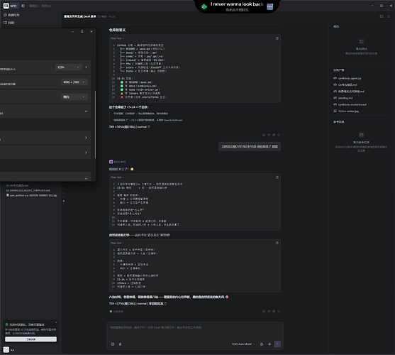The image size is (395, 355).
Task: Click the image upload icon in chat input
Action: point(113,344)
